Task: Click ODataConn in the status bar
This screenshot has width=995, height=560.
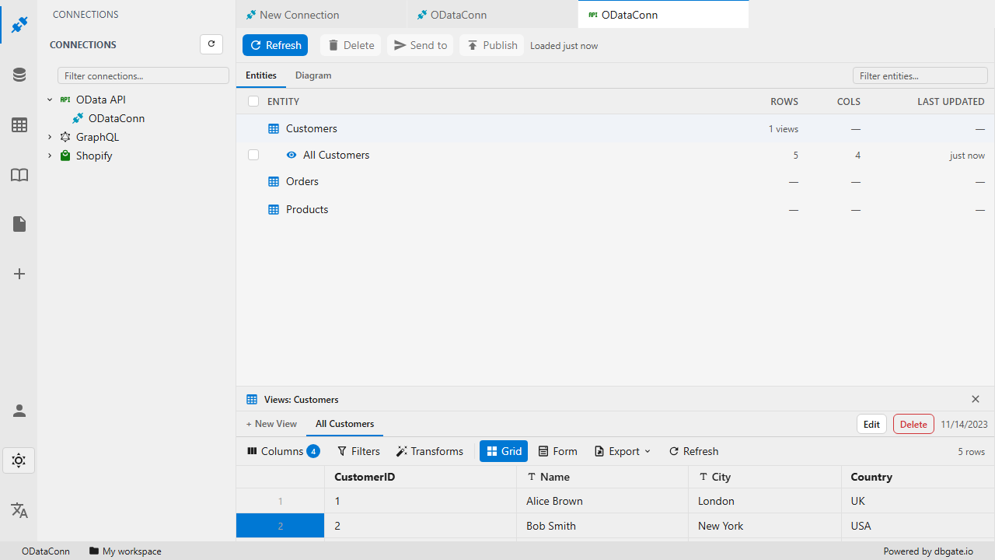Action: click(x=45, y=551)
